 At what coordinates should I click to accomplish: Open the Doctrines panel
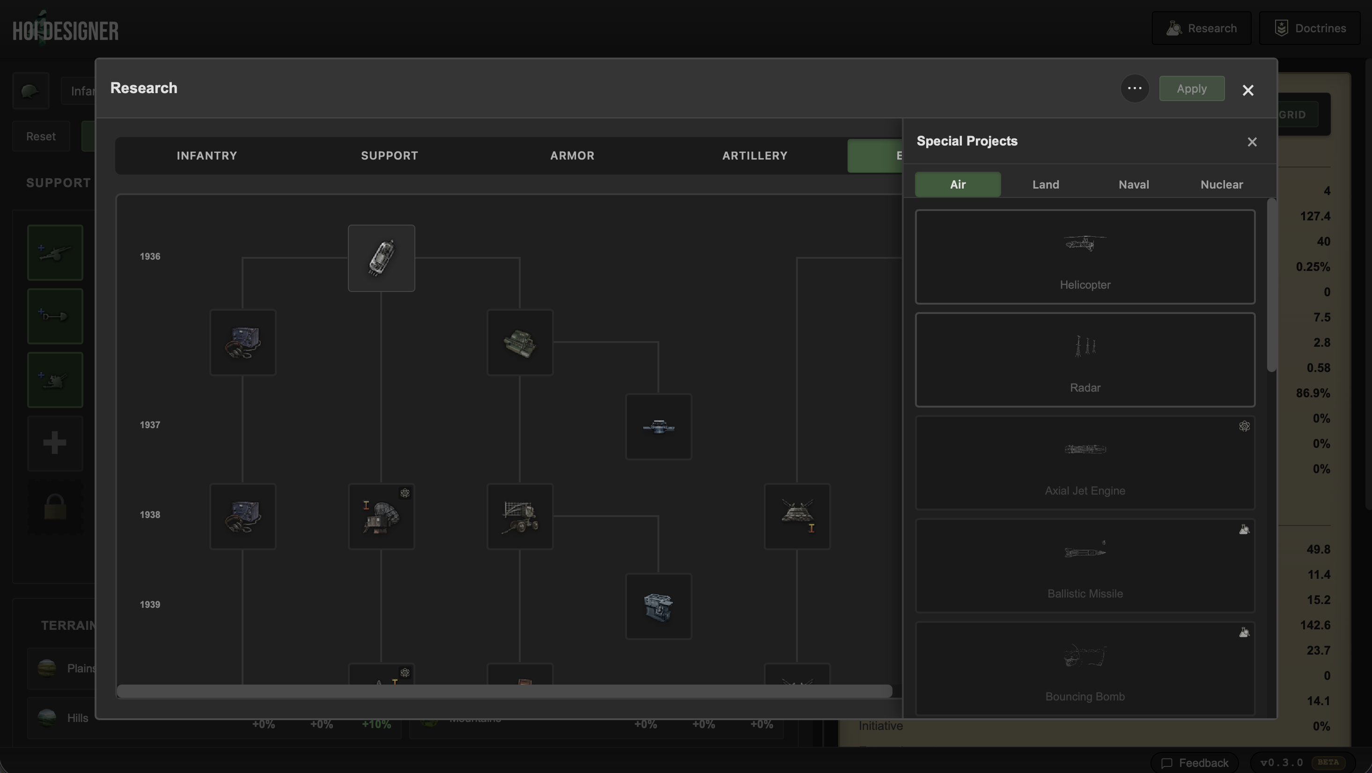click(x=1310, y=28)
